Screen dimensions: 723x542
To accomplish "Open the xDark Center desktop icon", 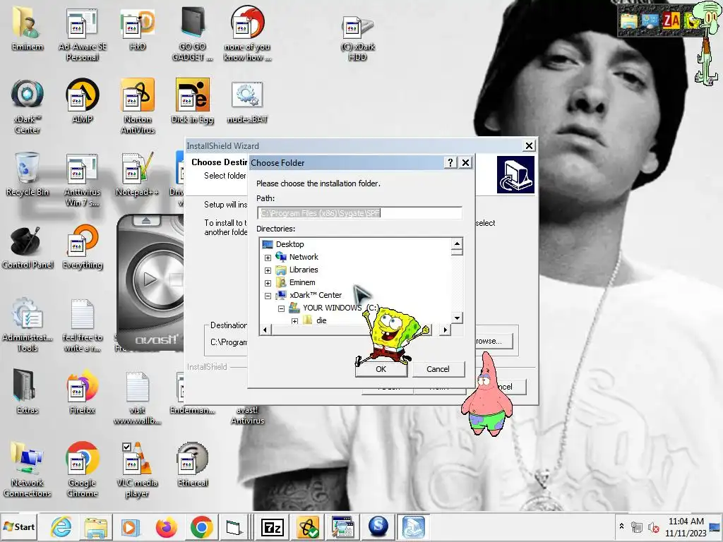I will (28, 107).
